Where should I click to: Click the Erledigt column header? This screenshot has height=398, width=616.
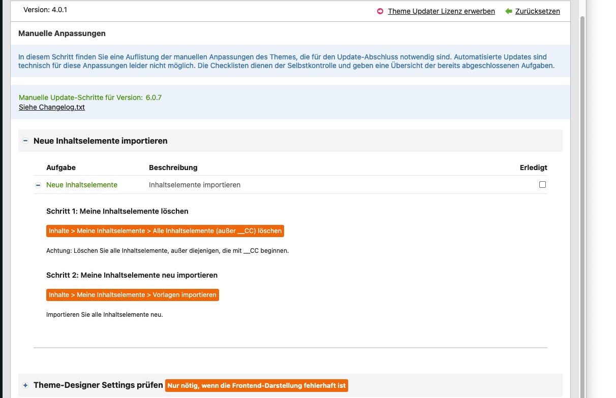tap(533, 168)
